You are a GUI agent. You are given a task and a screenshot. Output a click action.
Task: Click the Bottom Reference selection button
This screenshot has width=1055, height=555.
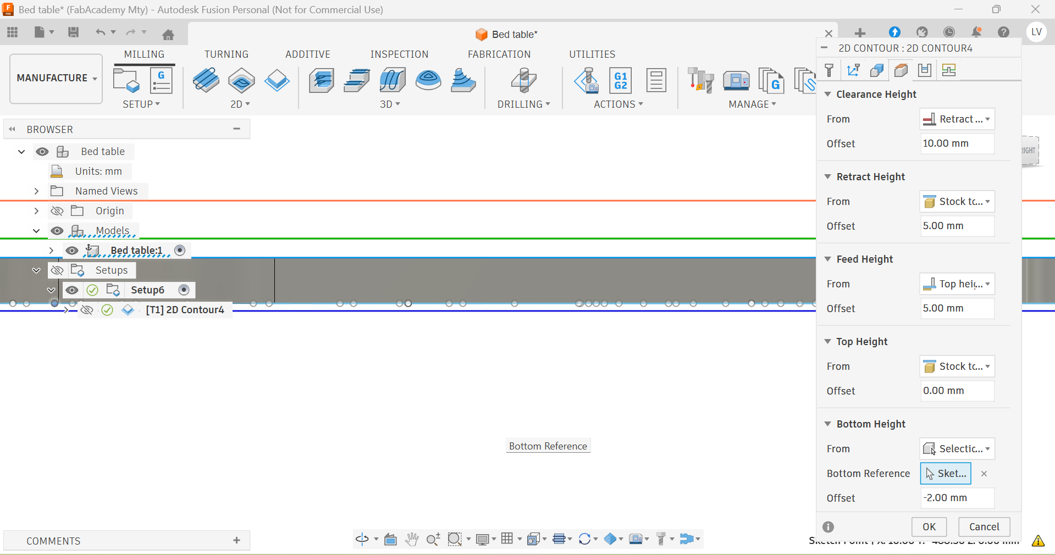pyautogui.click(x=946, y=474)
